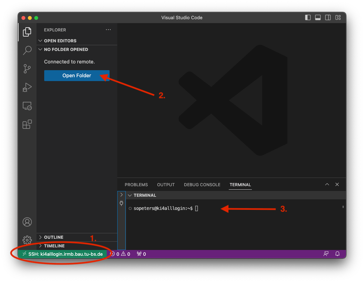Open feedback icon in status bar

326,254
